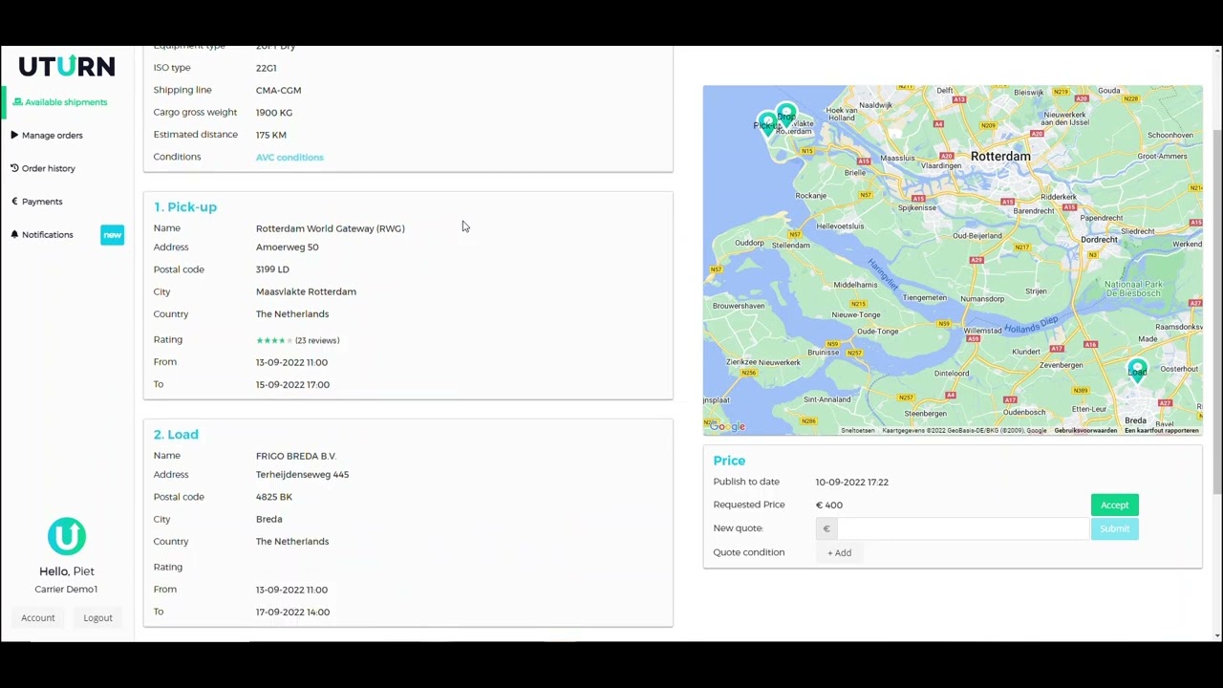Click the 'Hello, Piet' greeting

coord(67,571)
